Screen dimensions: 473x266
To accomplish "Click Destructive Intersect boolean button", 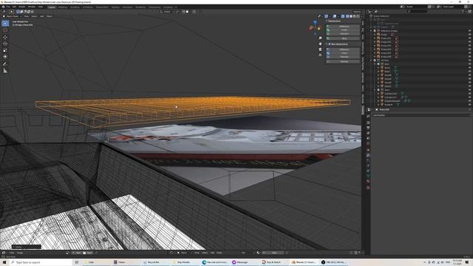I will 343,33.
